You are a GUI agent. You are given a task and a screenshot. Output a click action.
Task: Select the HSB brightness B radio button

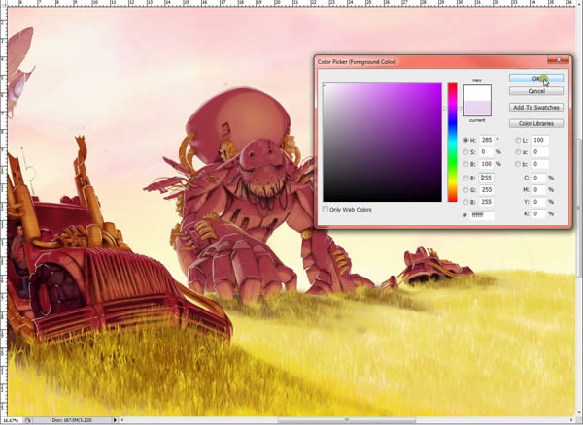[465, 164]
